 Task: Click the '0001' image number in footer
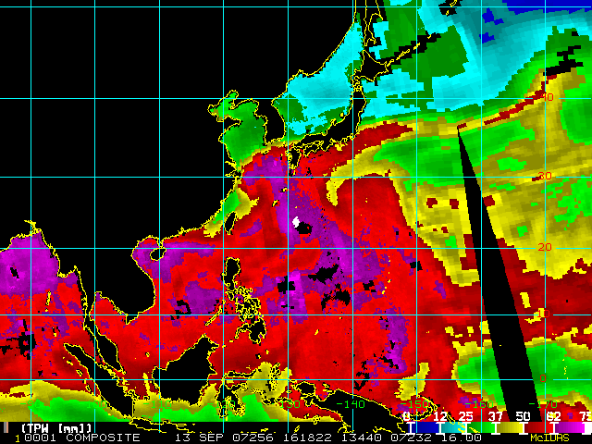40,438
